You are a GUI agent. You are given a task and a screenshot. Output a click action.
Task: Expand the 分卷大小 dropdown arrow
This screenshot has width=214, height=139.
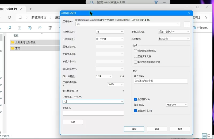122,102
